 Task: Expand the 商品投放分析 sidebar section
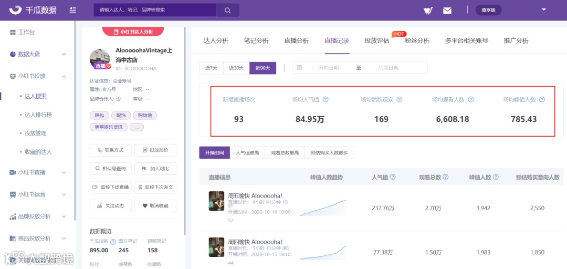coord(38,239)
